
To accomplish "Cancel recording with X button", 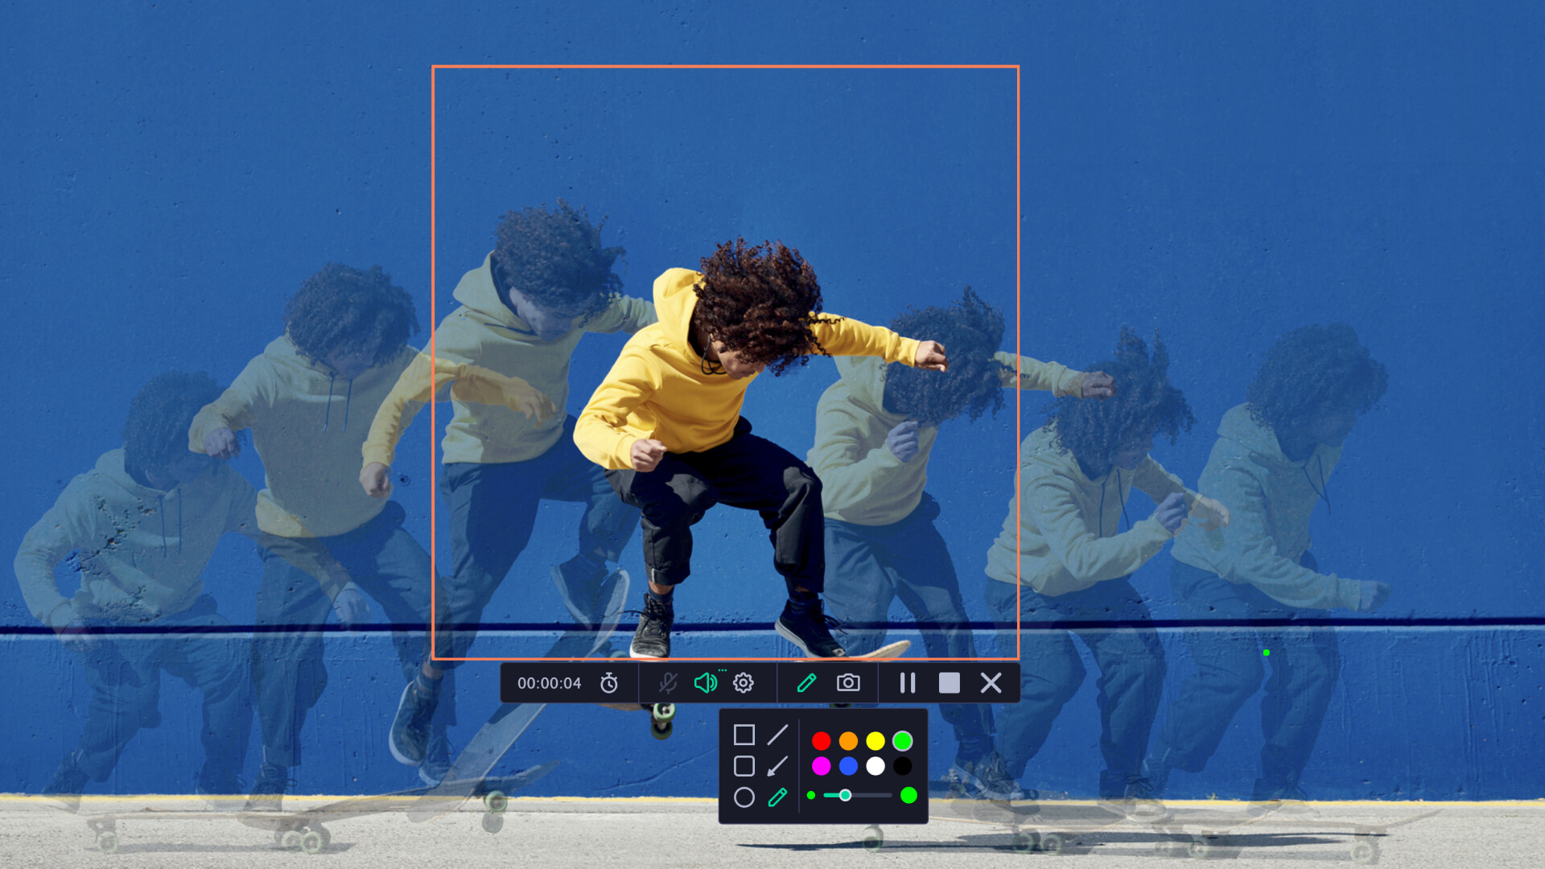I will (991, 683).
